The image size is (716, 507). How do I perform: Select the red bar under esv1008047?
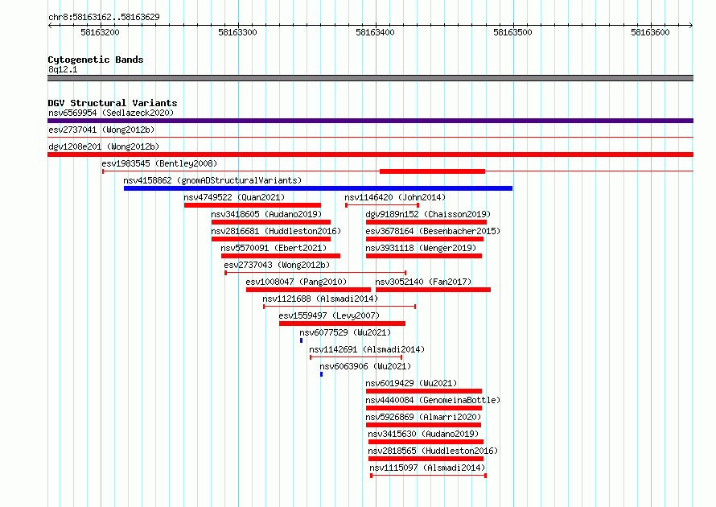(308, 290)
